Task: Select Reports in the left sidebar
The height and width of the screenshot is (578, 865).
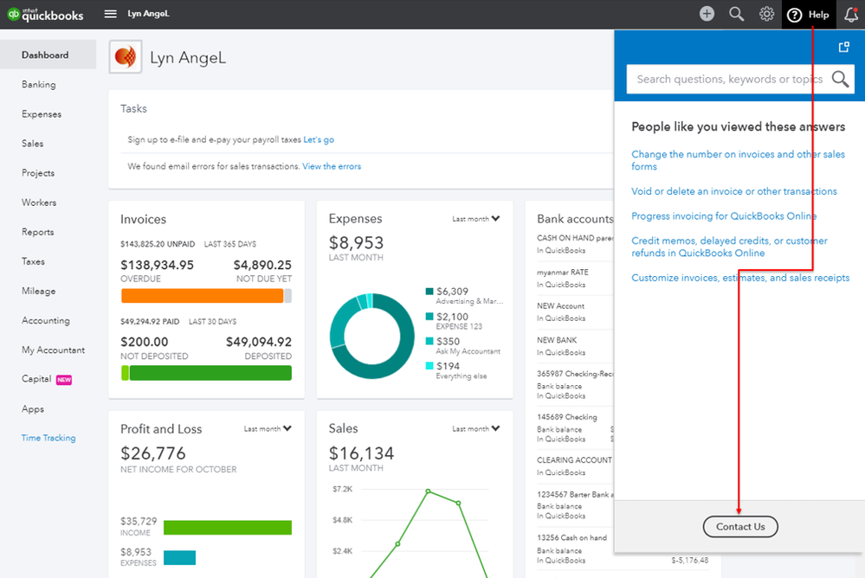Action: pos(37,232)
